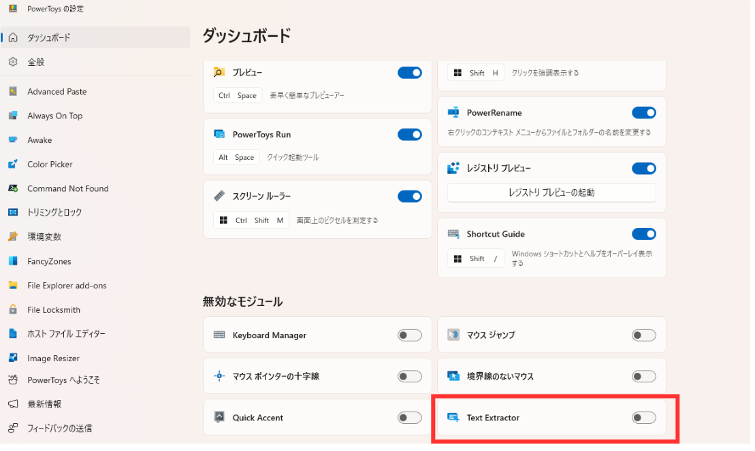Open the Awake settings page

pos(95,140)
